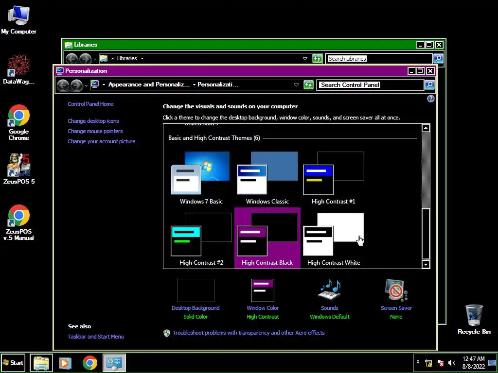Viewport: 498px width, 373px height.
Task: Click the Search Libraries field
Action: (x=379, y=59)
